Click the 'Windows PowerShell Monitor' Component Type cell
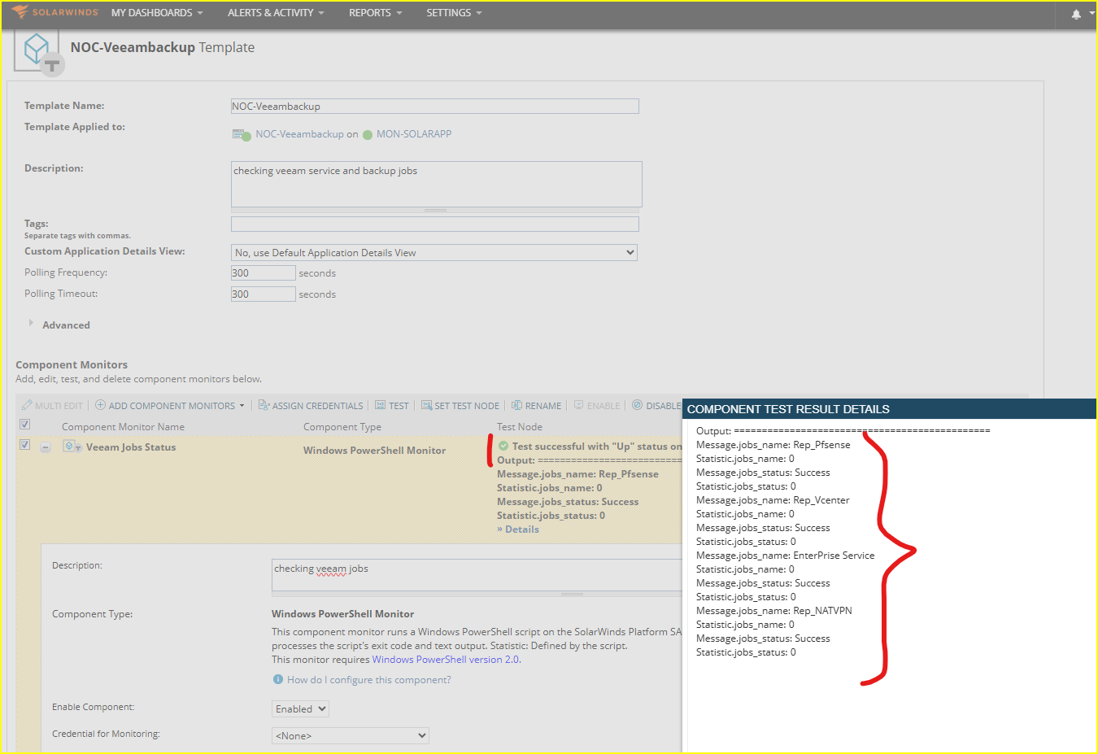 tap(374, 451)
